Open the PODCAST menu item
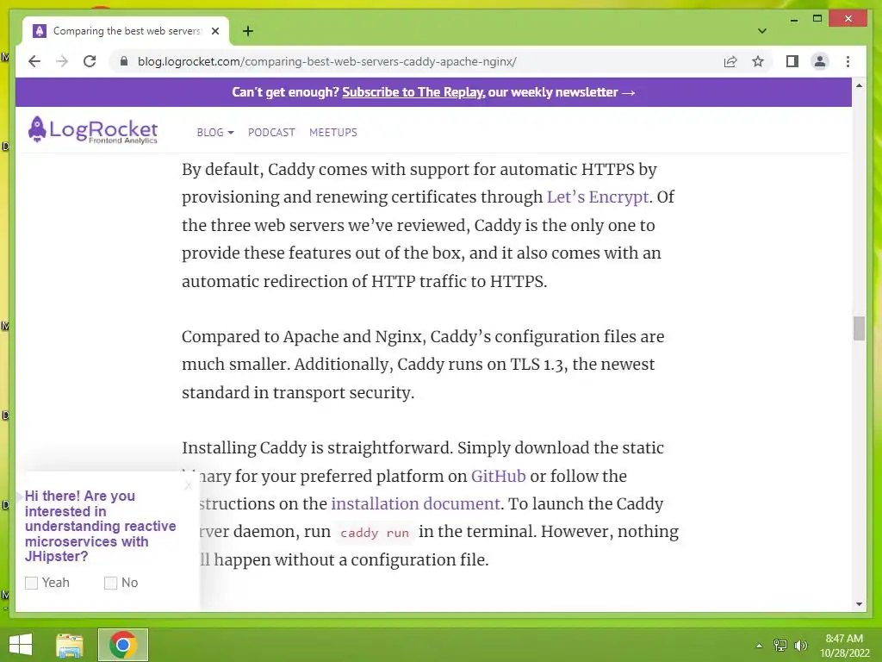The height and width of the screenshot is (662, 882). (271, 132)
